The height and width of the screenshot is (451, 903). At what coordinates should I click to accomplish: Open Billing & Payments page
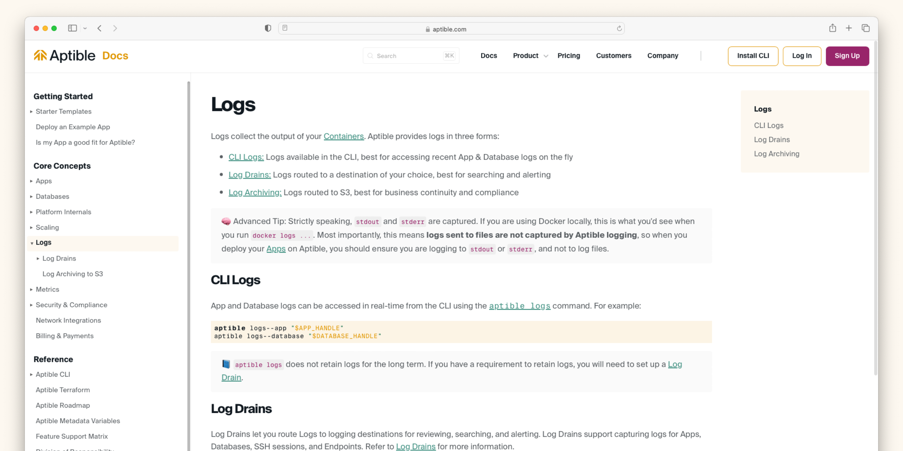tap(65, 336)
